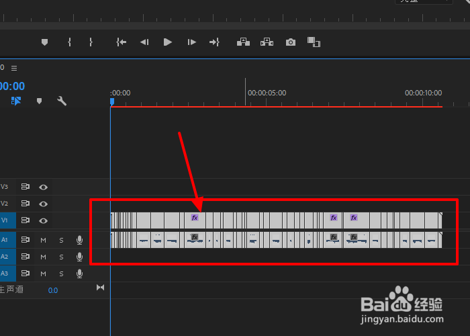Select the second fx video clip on V1
470x336 pixels.
point(333,220)
